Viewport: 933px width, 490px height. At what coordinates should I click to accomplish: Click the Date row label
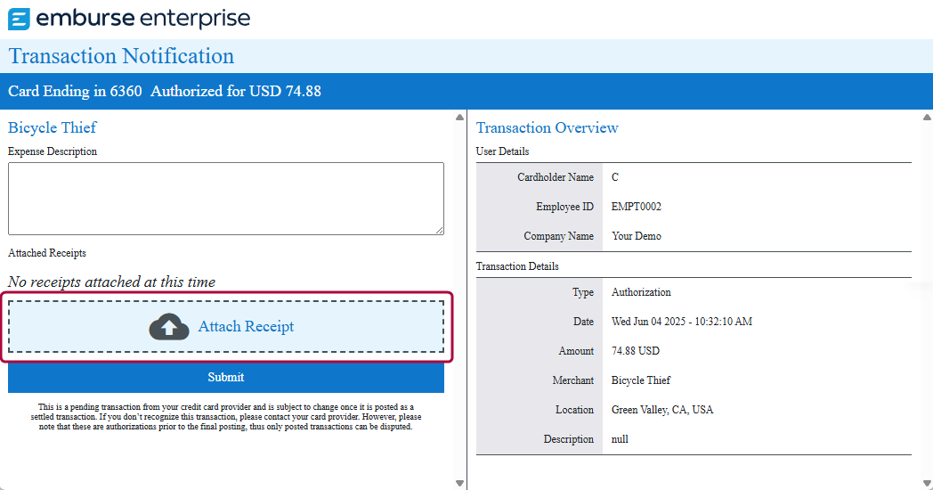tap(583, 322)
